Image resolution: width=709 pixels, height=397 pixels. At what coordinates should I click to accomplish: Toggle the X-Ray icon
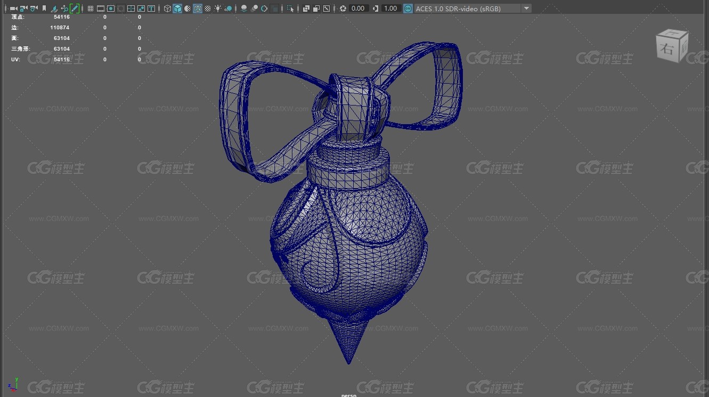(x=306, y=9)
